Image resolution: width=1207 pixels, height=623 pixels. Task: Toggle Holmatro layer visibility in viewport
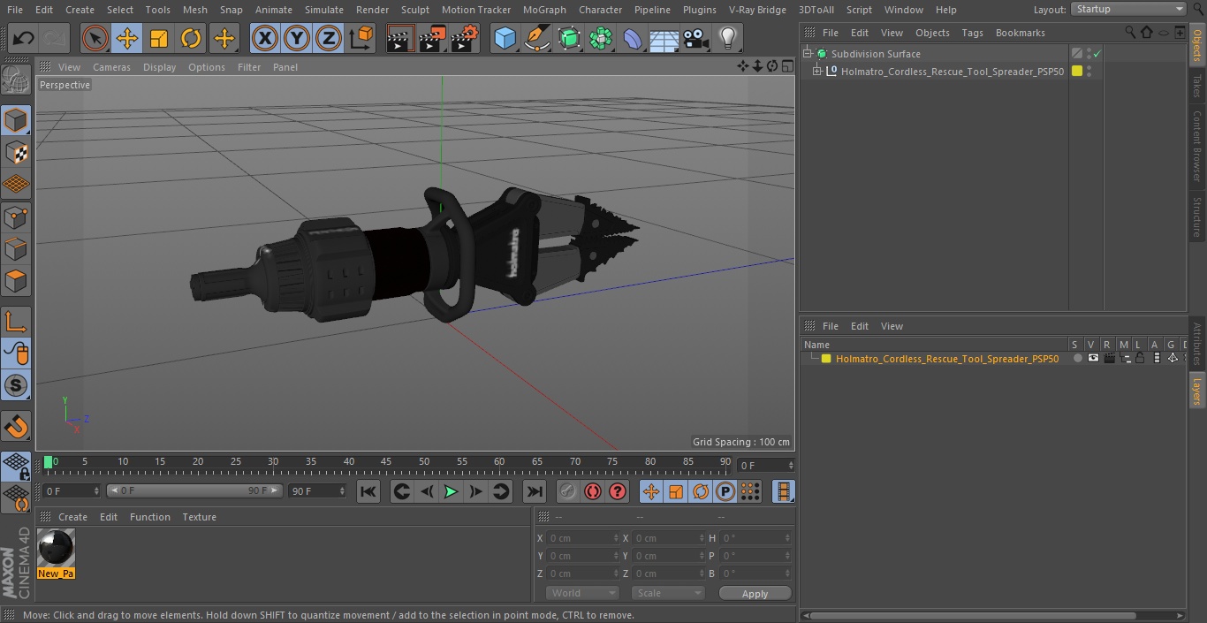click(1093, 359)
